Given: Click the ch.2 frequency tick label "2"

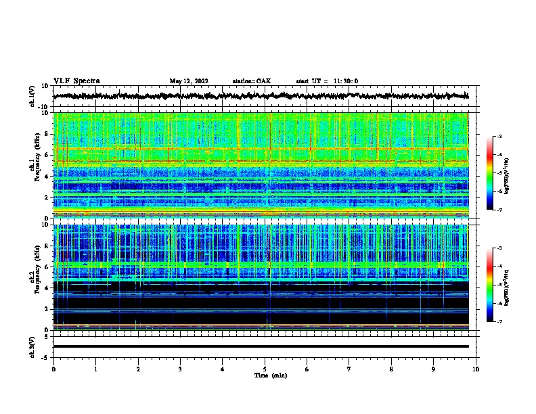Looking at the screenshot, I should (x=47, y=309).
